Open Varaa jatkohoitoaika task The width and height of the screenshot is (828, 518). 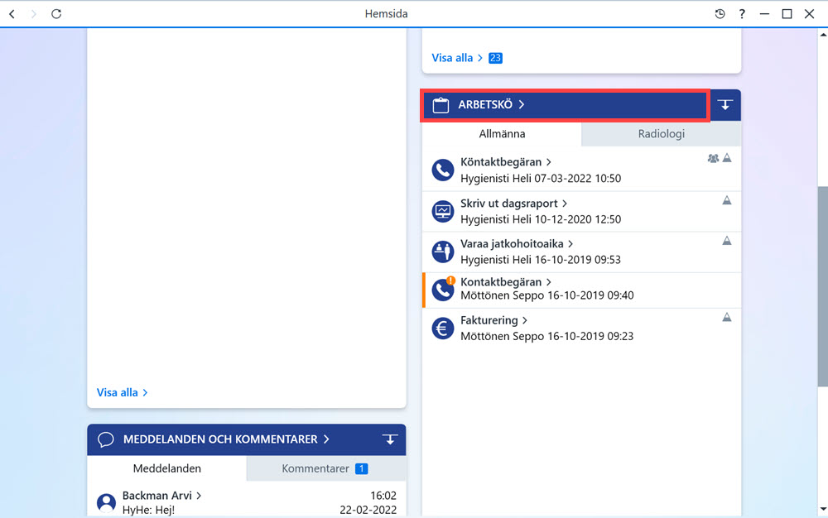(517, 244)
